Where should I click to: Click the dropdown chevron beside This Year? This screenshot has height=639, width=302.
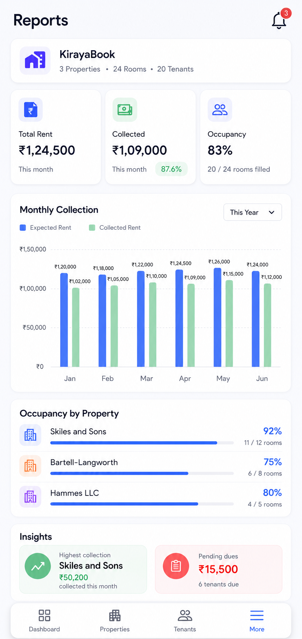tap(272, 212)
